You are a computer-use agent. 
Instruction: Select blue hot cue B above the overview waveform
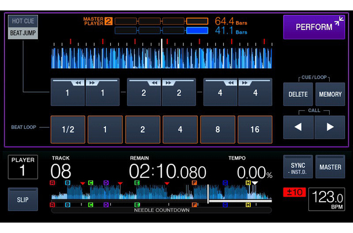pos(67,183)
